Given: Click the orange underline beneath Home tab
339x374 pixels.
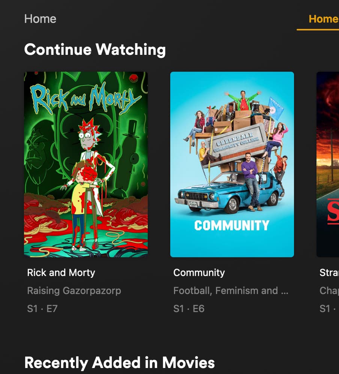Looking at the screenshot, I should tap(318, 30).
